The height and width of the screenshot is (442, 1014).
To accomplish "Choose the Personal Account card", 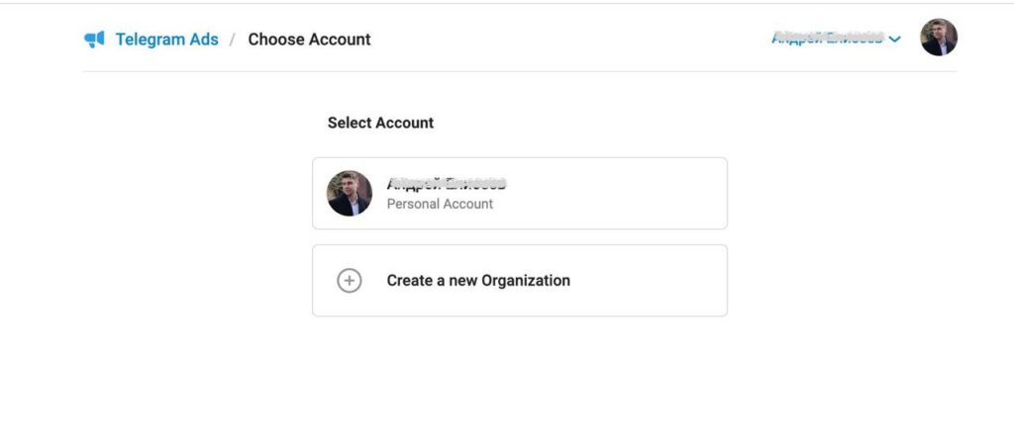I will 520,193.
